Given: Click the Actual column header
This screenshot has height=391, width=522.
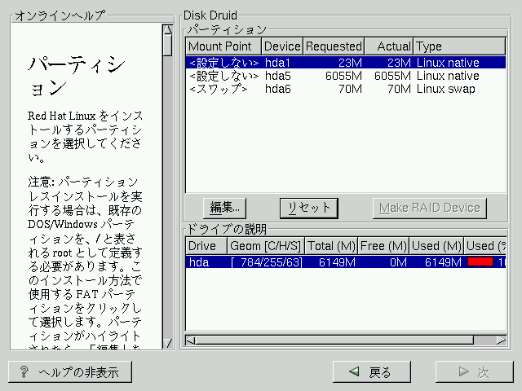Looking at the screenshot, I should (x=388, y=46).
